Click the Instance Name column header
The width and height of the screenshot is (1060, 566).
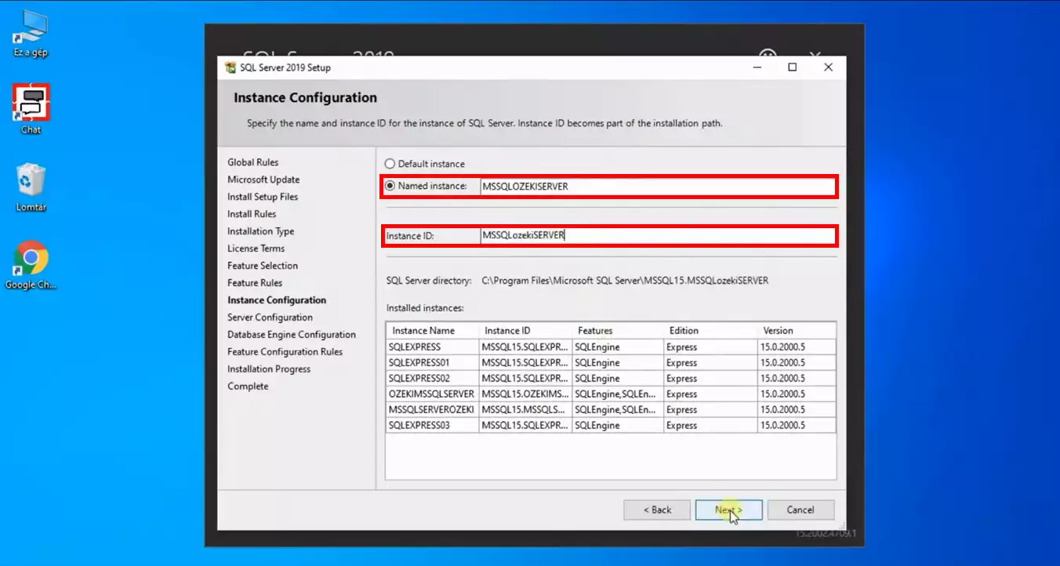pyautogui.click(x=432, y=331)
